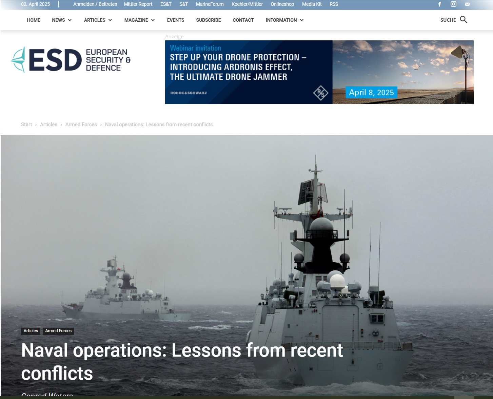Open the Magazine dropdown menu

click(x=139, y=20)
